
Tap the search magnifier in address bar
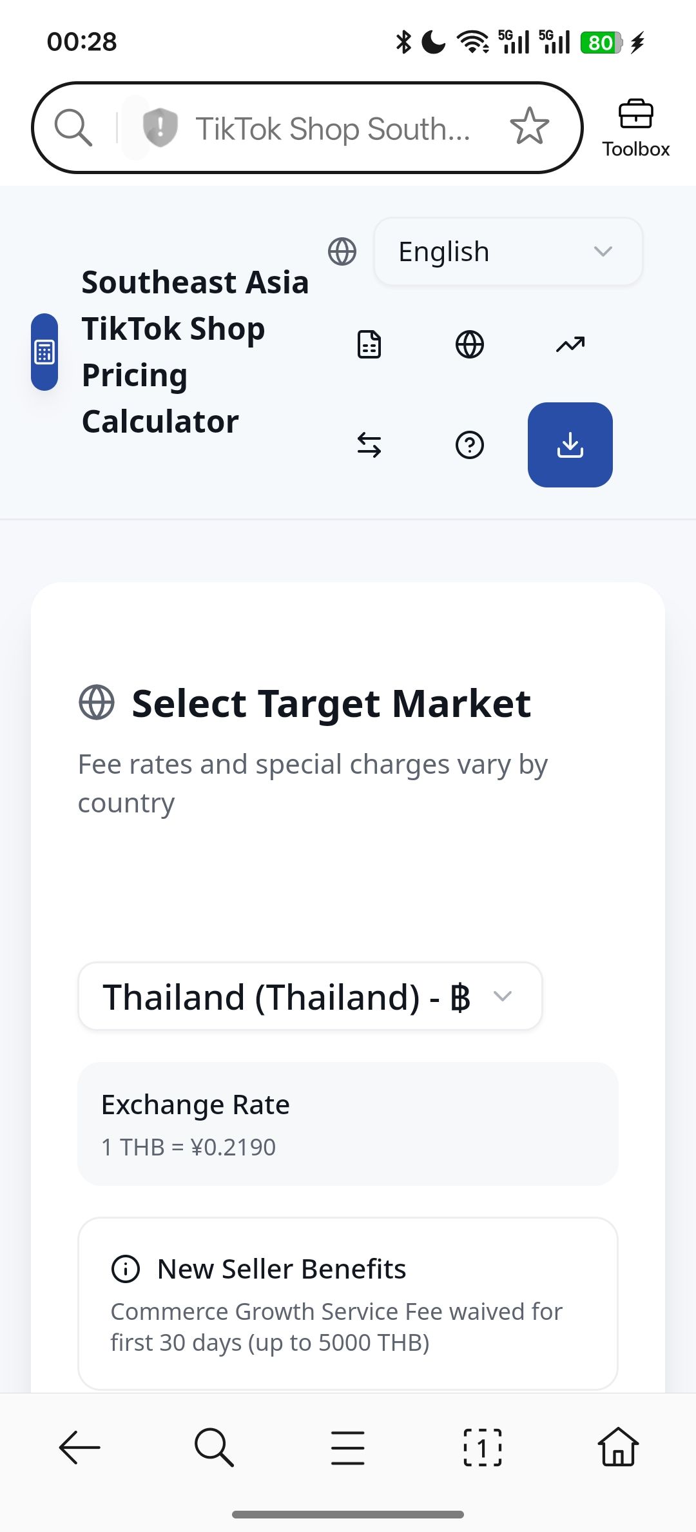(73, 127)
